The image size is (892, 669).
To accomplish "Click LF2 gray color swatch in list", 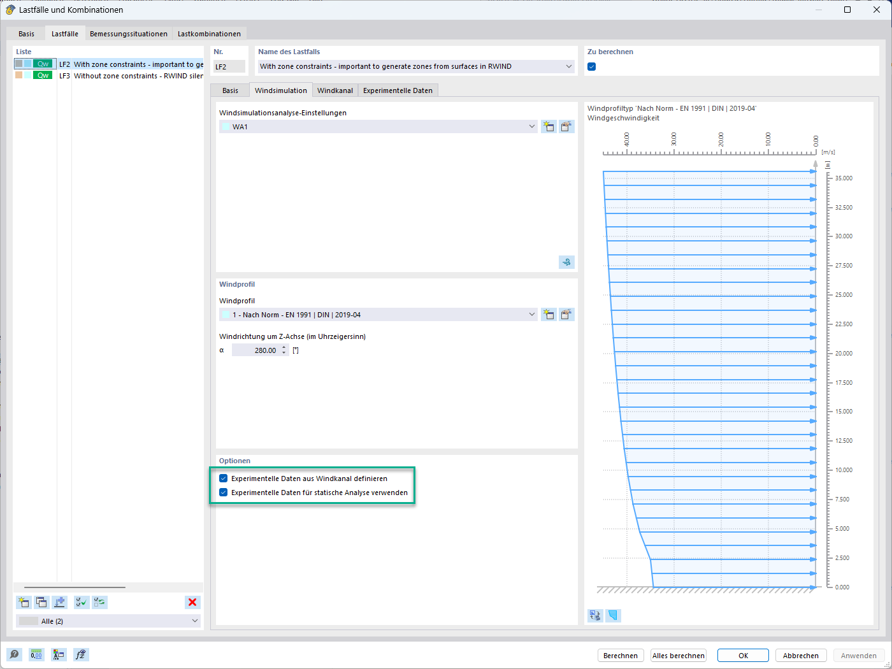I will point(19,64).
